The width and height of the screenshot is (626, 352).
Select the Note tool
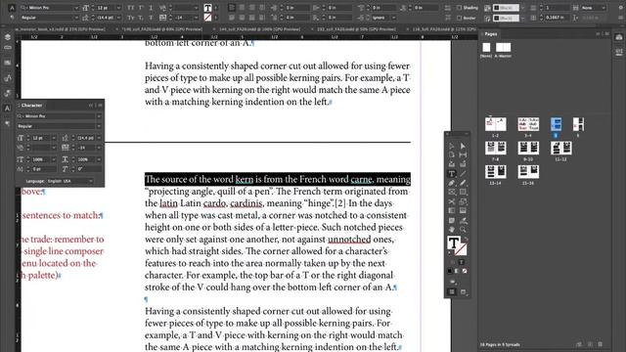pyautogui.click(x=452, y=220)
